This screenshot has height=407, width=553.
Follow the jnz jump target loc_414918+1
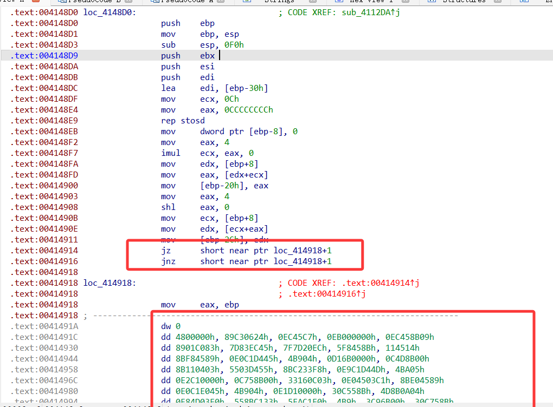pos(303,261)
